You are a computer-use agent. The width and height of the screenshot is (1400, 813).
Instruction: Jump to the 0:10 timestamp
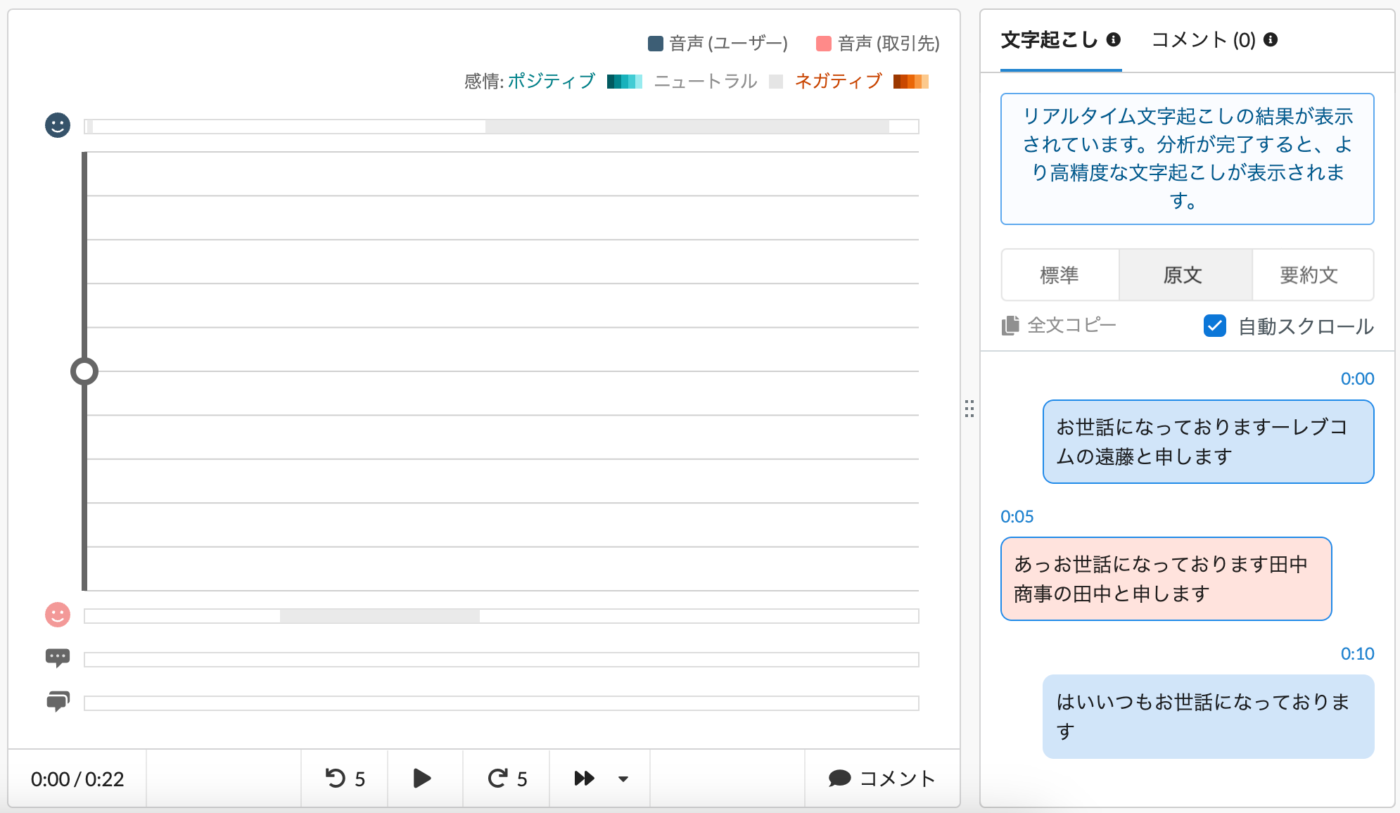point(1357,653)
